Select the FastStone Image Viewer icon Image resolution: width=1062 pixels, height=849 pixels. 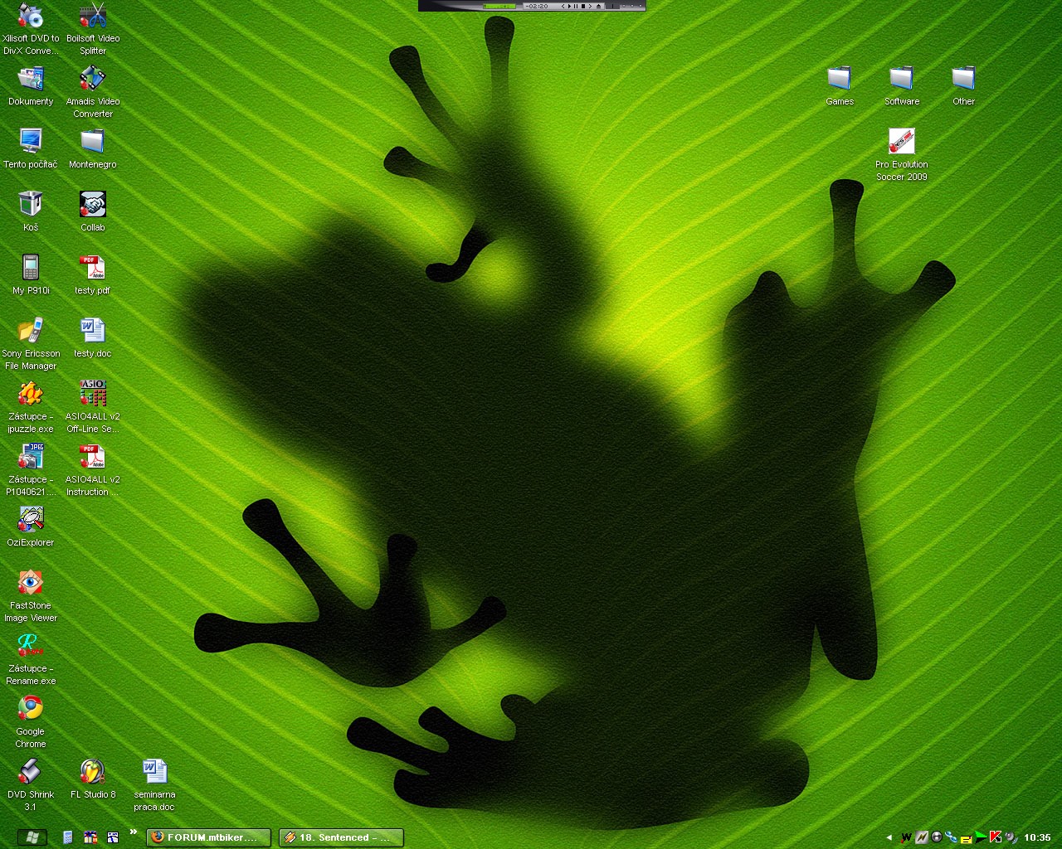[x=31, y=584]
